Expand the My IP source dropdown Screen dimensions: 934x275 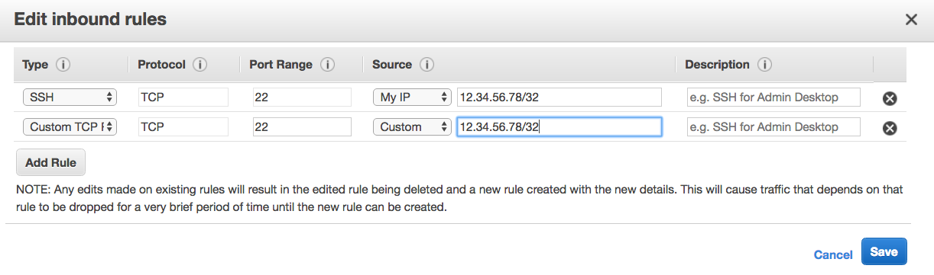click(413, 97)
